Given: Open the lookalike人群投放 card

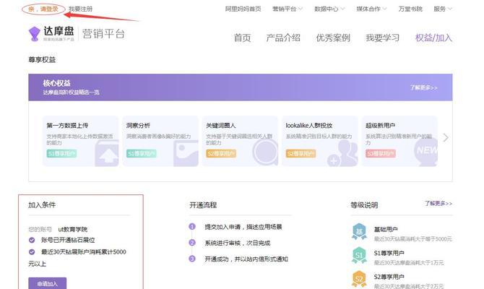Looking at the screenshot, I should coord(320,141).
